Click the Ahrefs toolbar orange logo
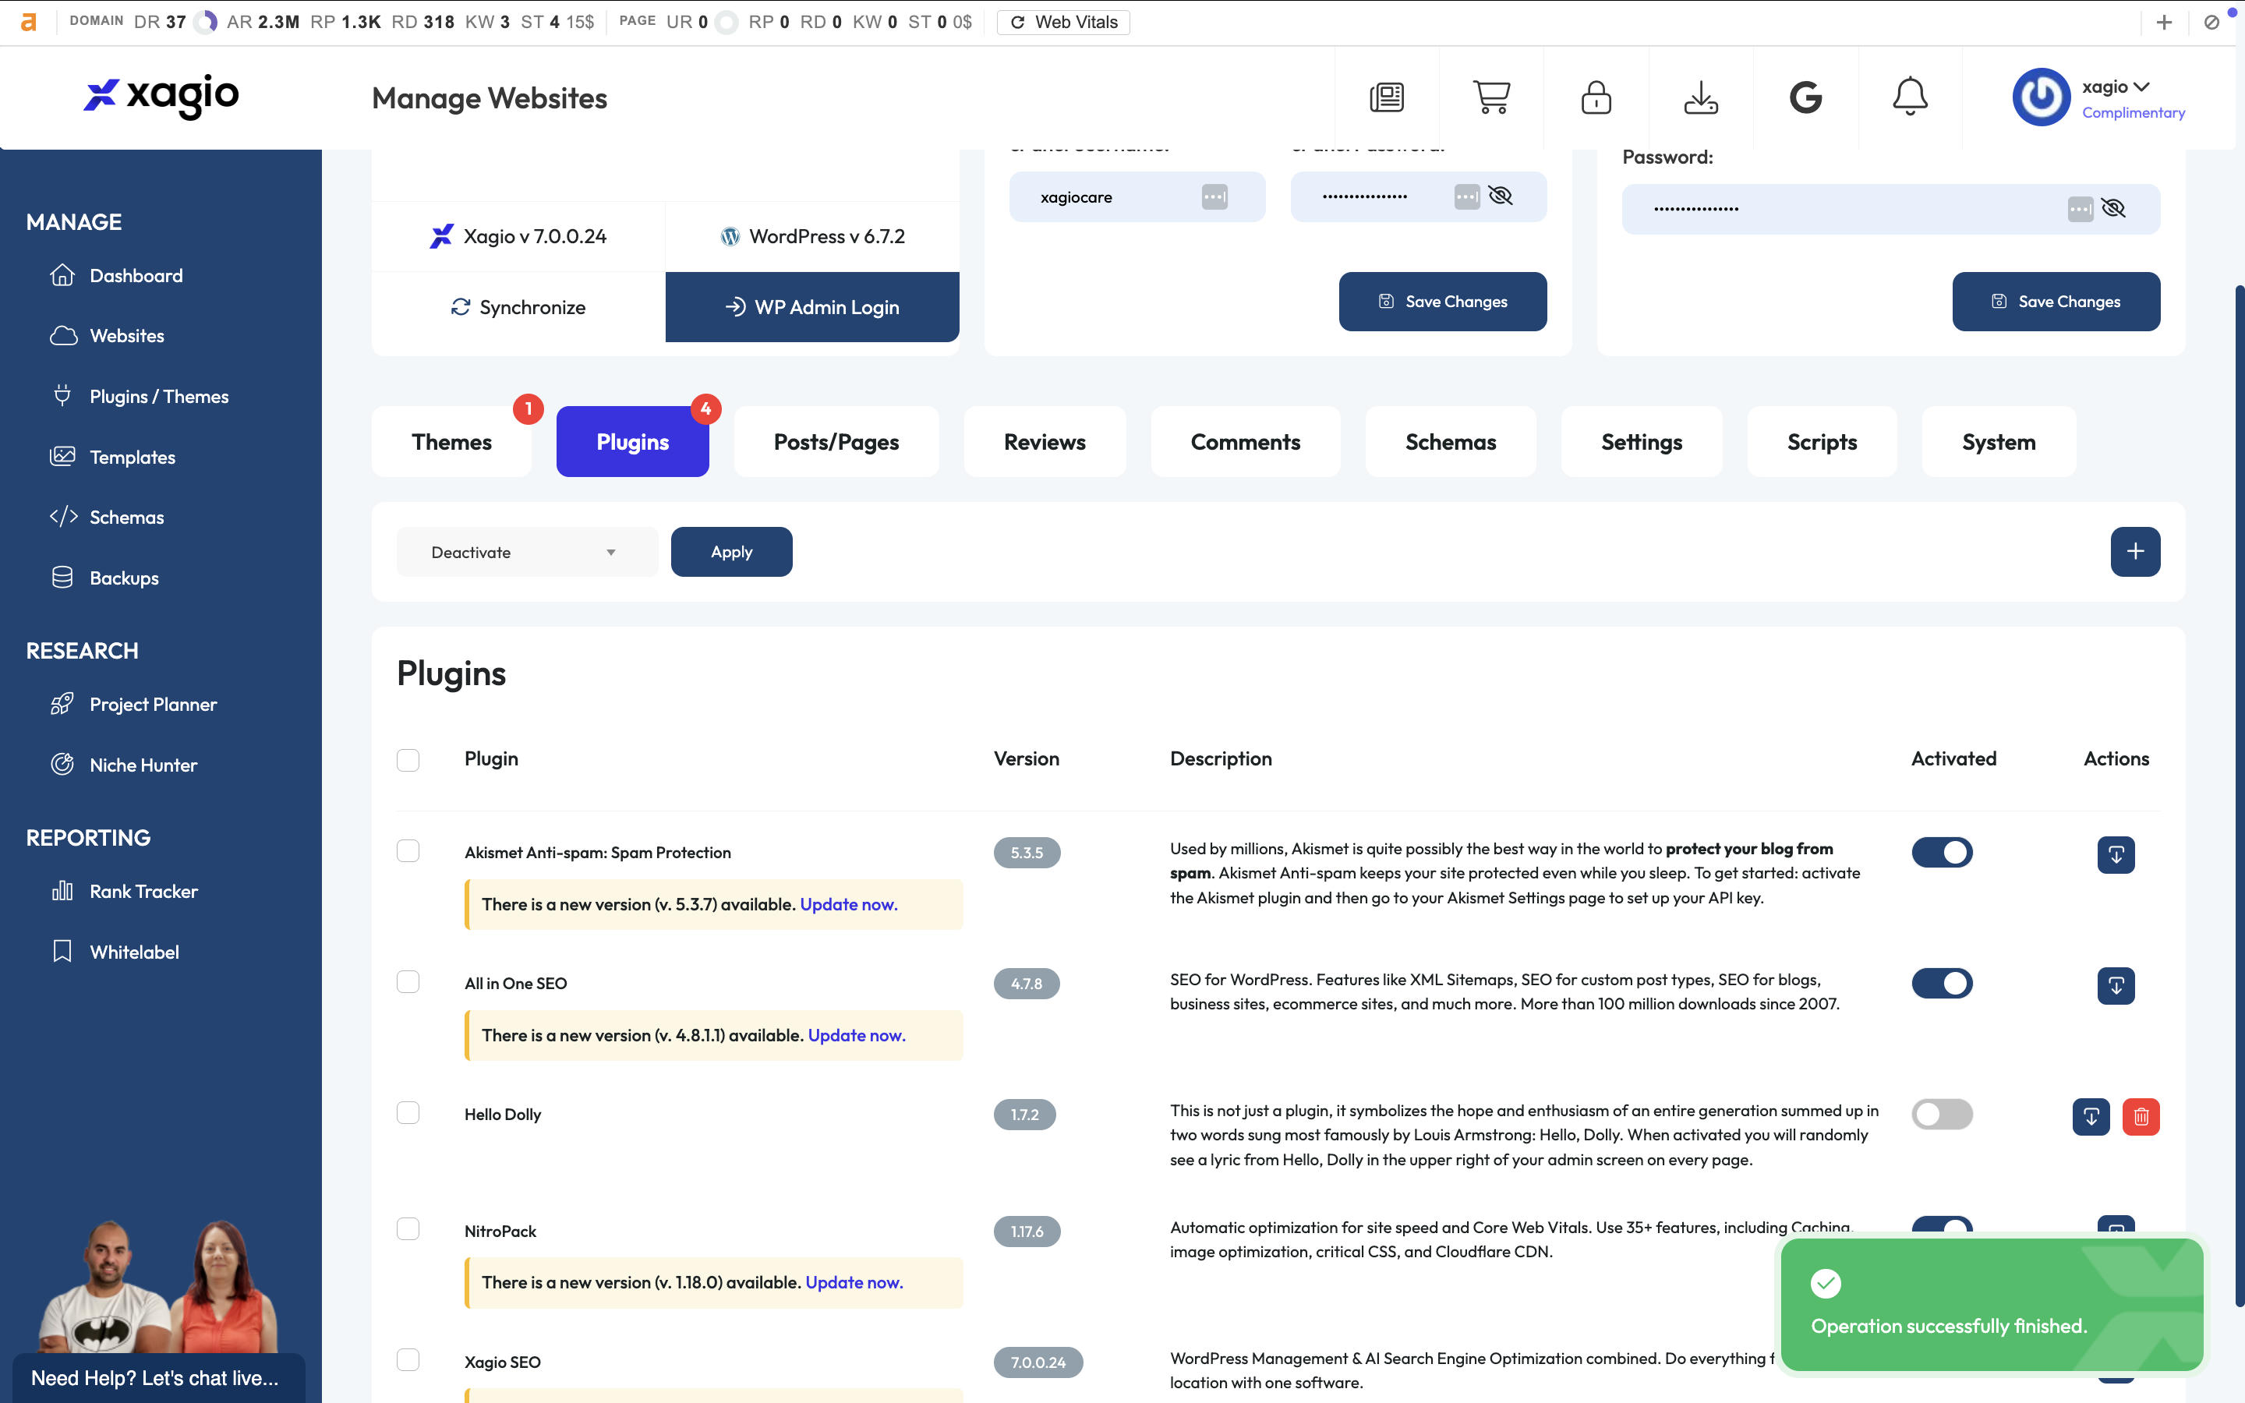Image resolution: width=2245 pixels, height=1403 pixels. coord(29,23)
